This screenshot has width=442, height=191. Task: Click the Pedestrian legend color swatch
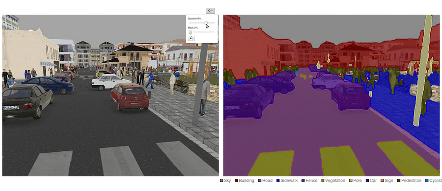coord(399,181)
